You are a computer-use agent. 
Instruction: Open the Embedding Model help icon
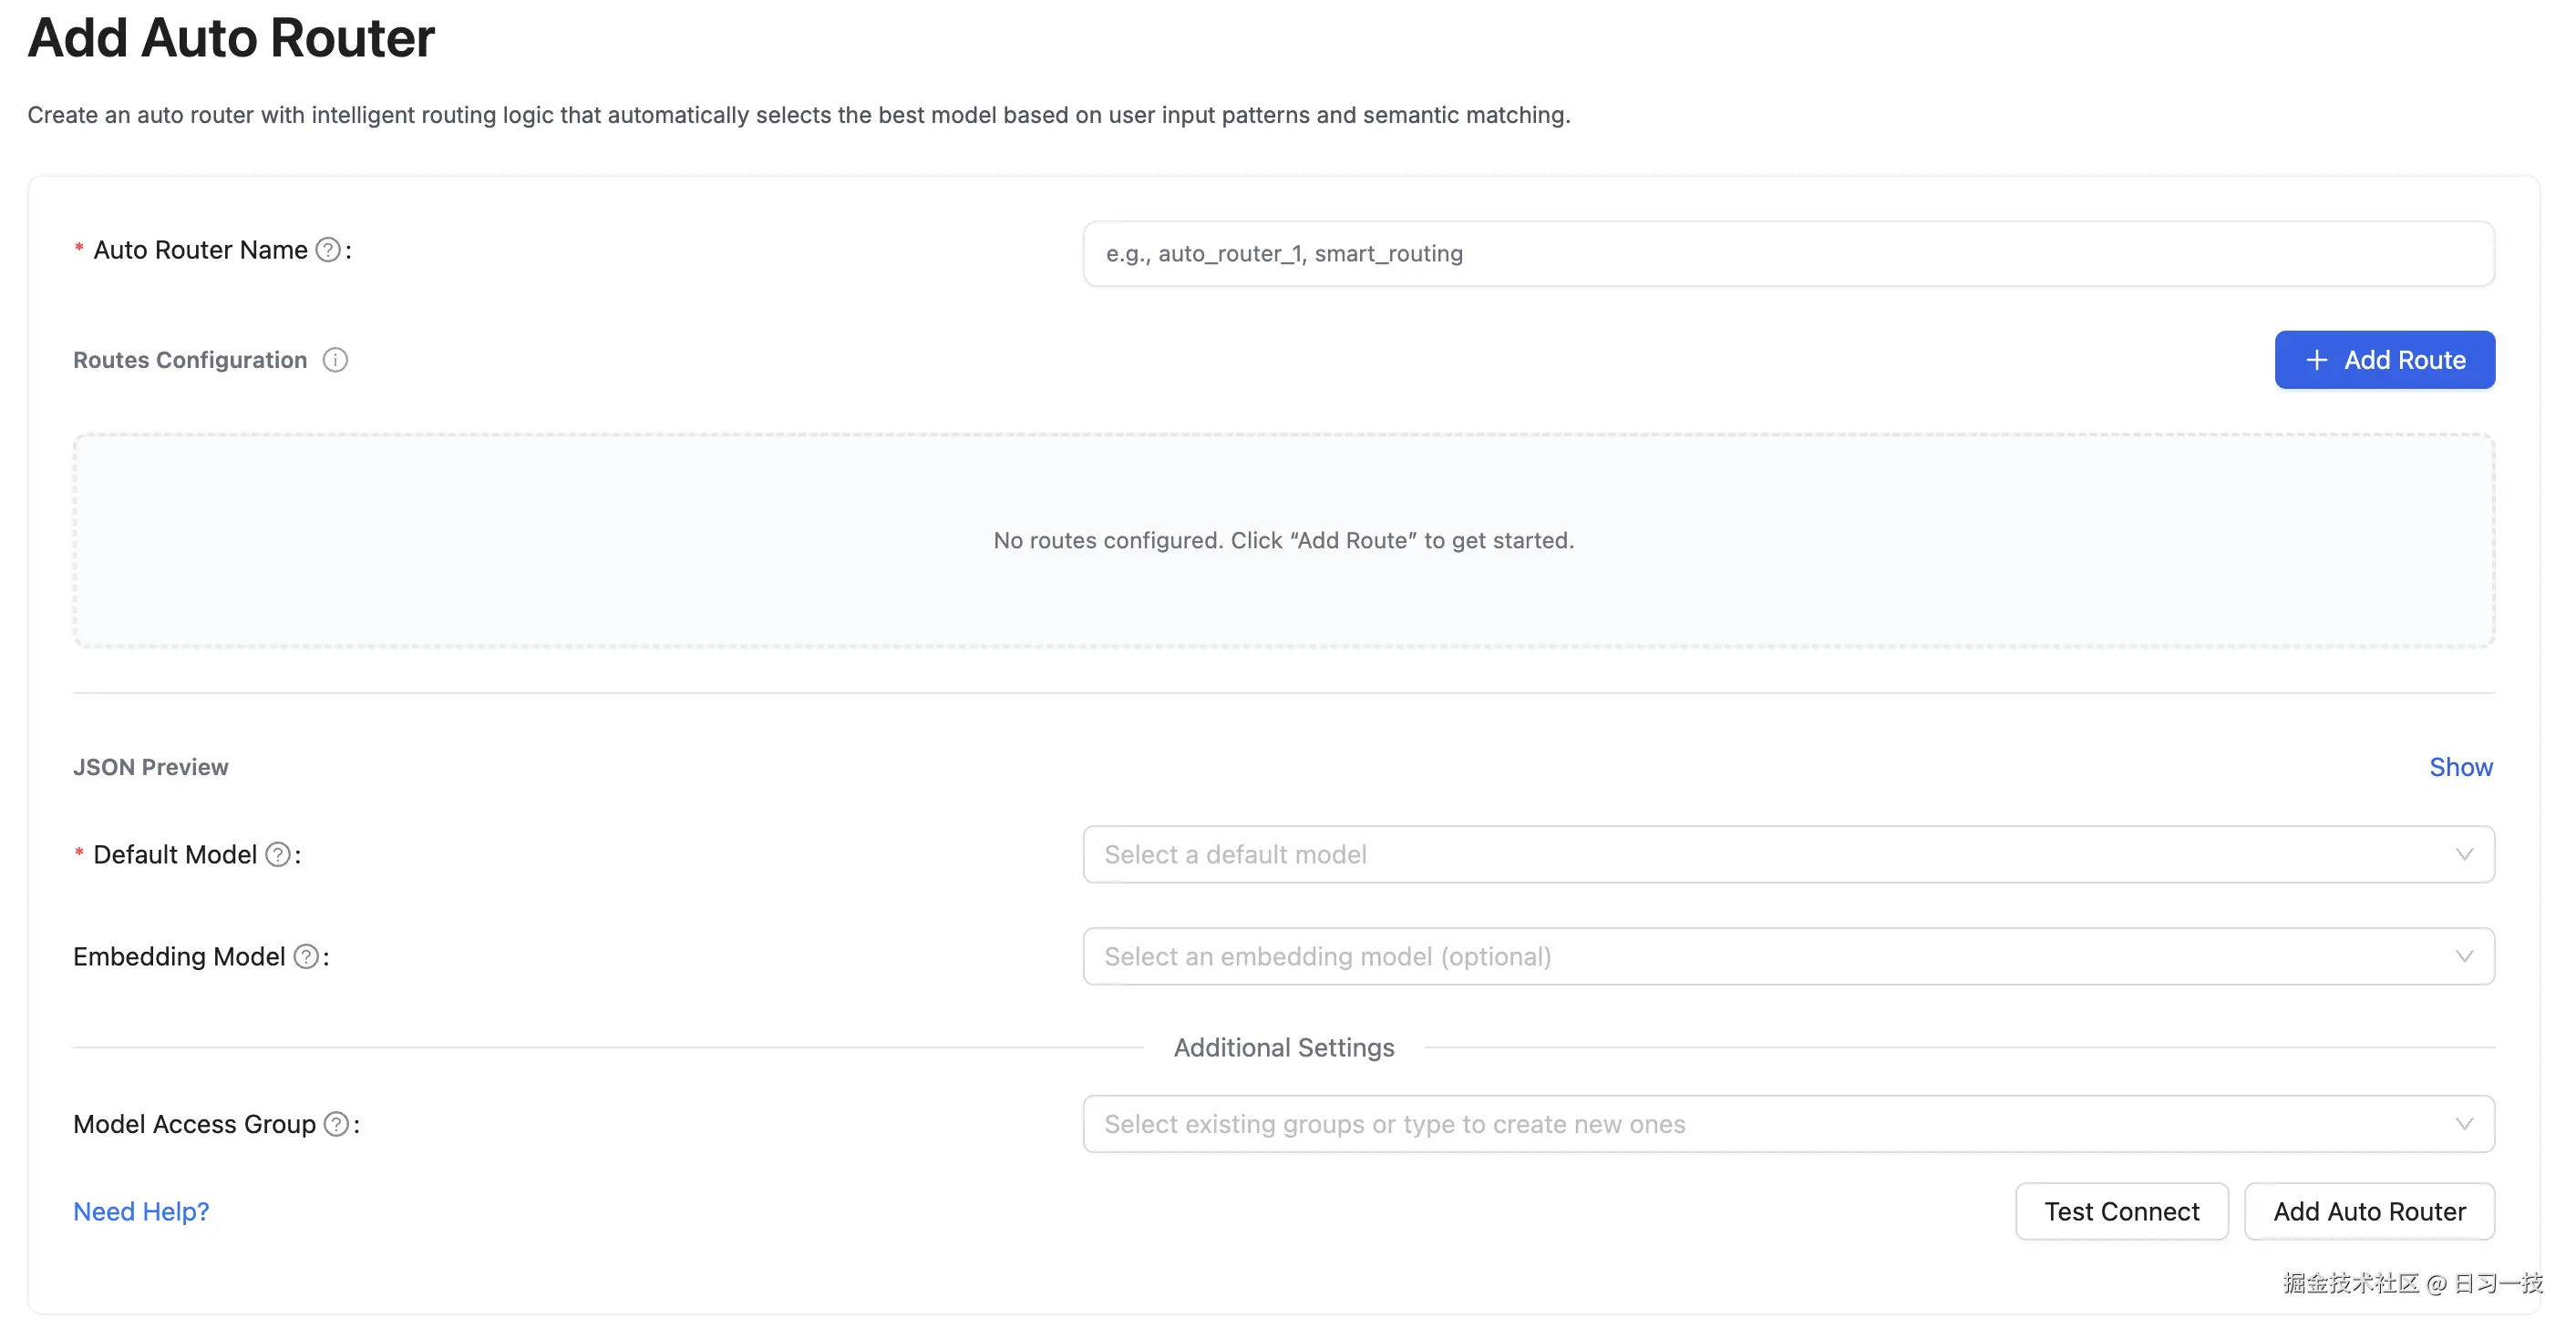coord(307,956)
